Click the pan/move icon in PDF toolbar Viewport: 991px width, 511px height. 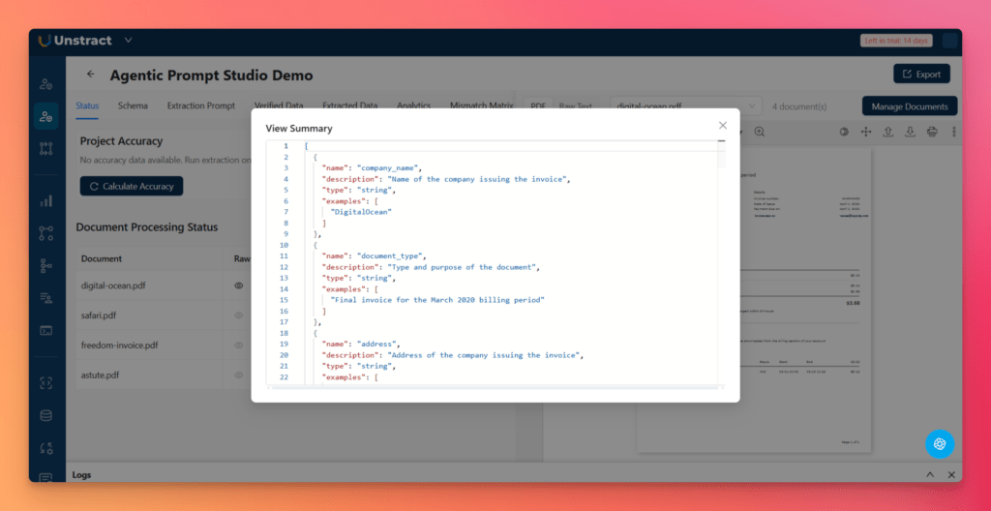point(866,132)
